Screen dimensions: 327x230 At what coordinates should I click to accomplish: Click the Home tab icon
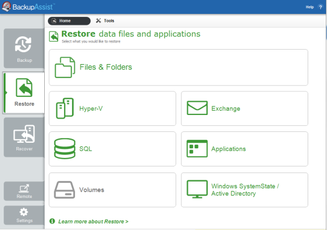click(x=54, y=21)
